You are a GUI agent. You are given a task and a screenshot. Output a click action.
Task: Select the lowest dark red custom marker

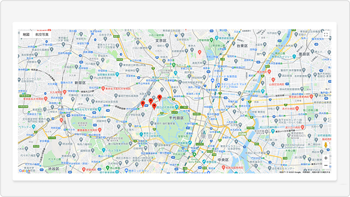click(x=154, y=106)
